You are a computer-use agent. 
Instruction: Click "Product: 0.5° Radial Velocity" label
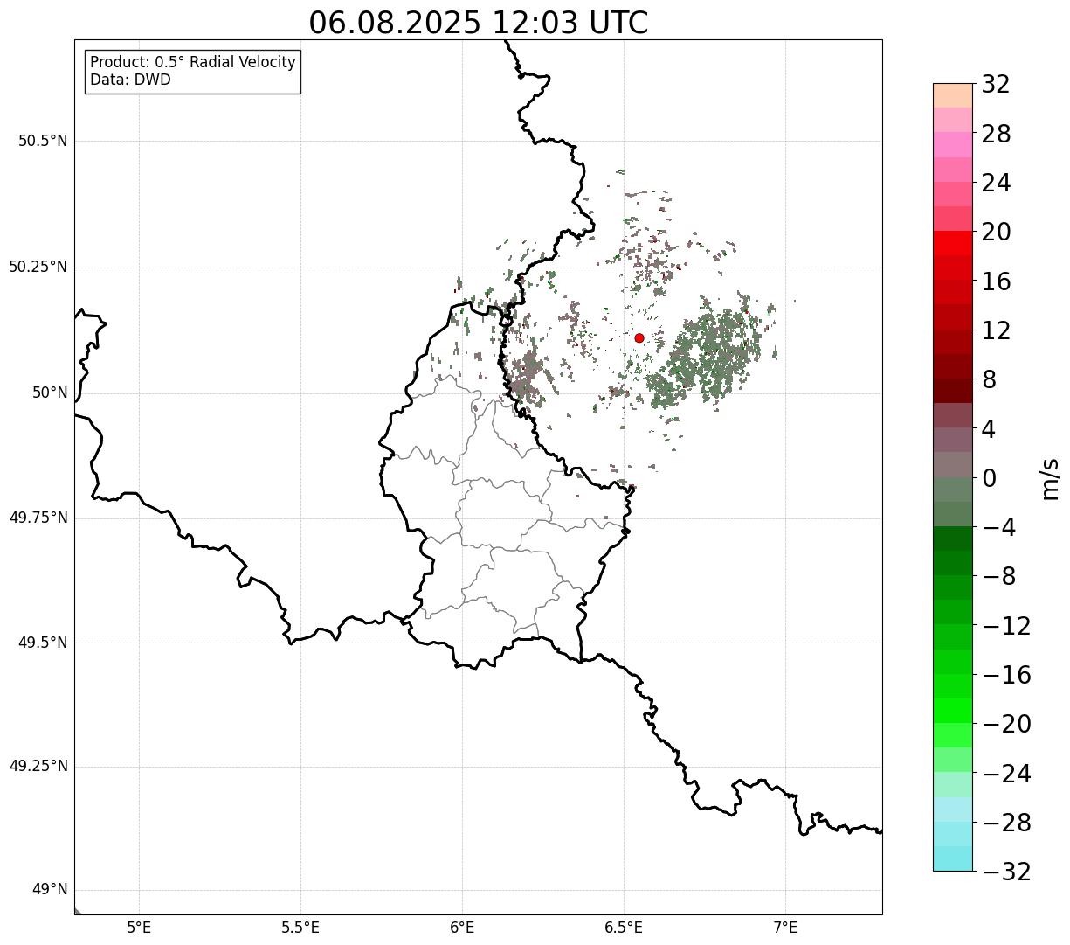coord(193,63)
